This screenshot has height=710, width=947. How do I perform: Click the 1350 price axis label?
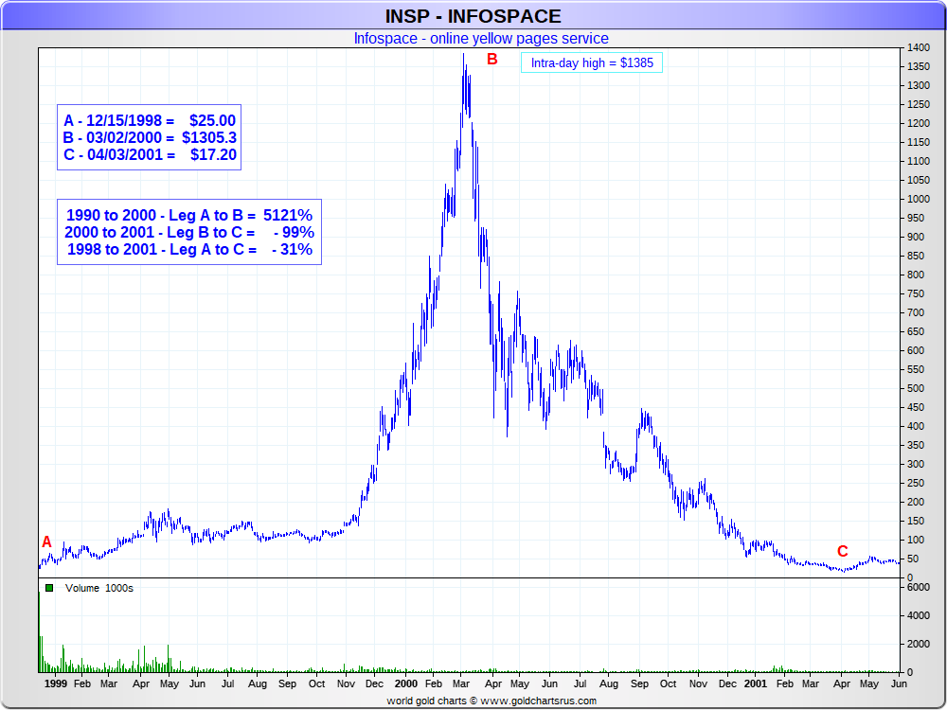918,66
